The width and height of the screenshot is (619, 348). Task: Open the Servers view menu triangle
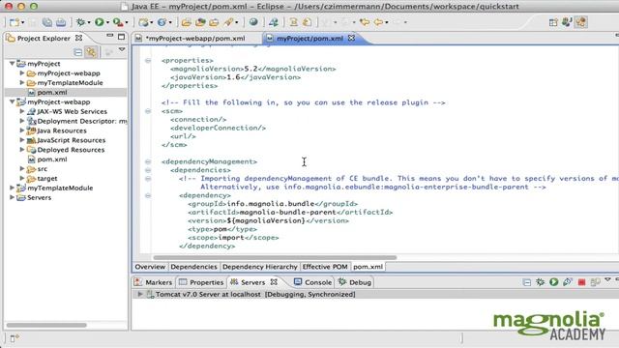point(608,279)
